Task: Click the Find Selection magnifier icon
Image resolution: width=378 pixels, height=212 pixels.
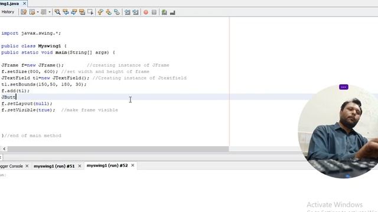Action: point(57,12)
